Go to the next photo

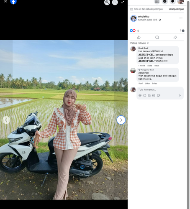click(x=121, y=120)
